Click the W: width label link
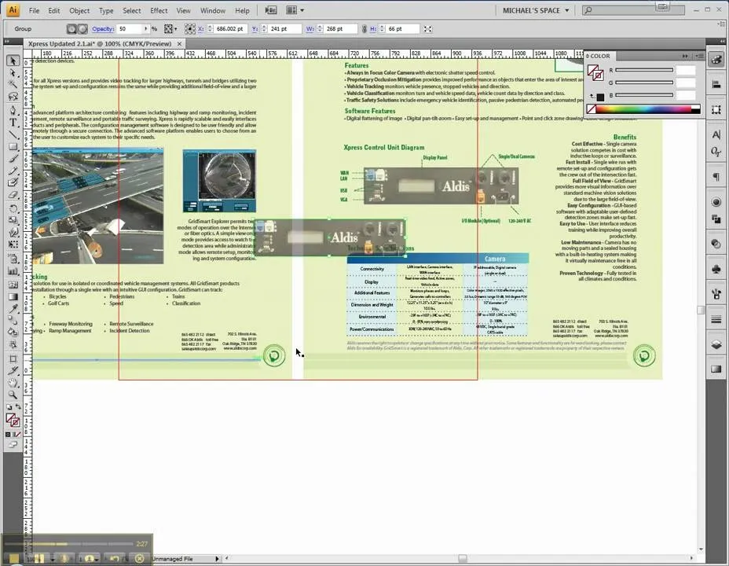This screenshot has height=566, width=729. coord(310,29)
